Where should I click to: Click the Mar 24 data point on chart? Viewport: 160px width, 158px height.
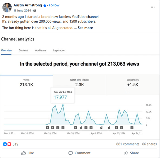pyautogui.click(x=63, y=105)
